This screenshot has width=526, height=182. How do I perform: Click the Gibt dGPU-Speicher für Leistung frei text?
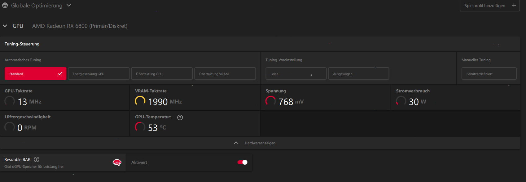pyautogui.click(x=34, y=167)
